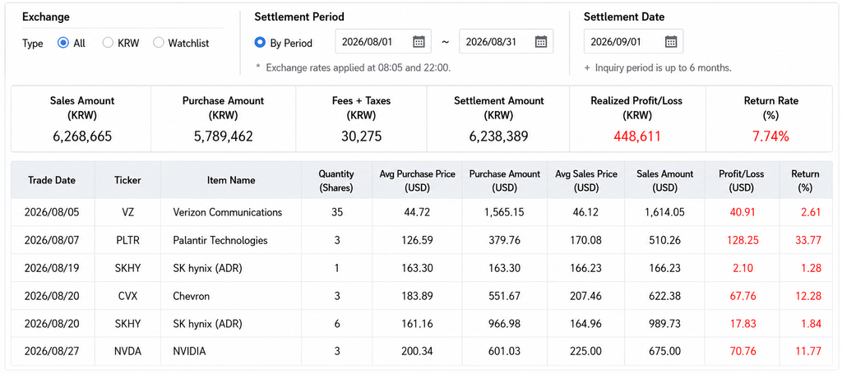Select the By Period option
Image resolution: width=842 pixels, height=374 pixels.
261,43
